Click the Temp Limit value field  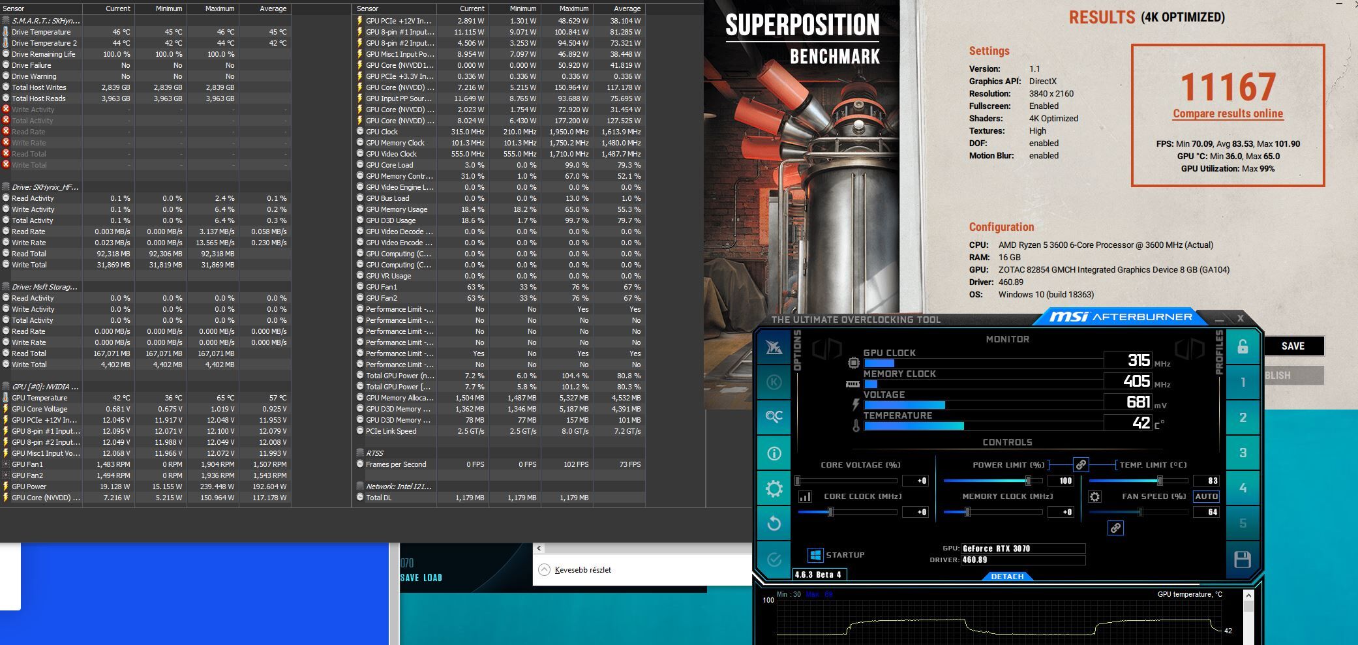pos(1206,481)
